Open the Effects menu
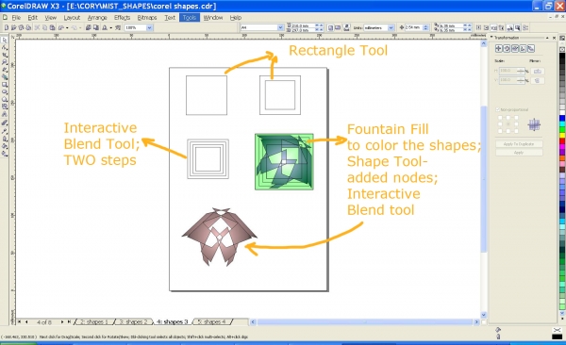The height and width of the screenshot is (345, 566). [x=122, y=17]
